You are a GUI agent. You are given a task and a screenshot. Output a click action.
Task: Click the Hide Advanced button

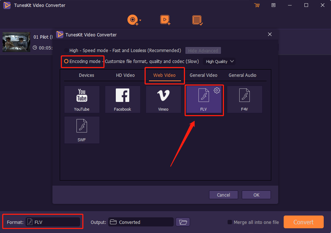203,51
